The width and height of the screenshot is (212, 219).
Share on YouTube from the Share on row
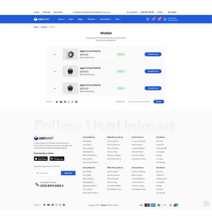click(61, 102)
